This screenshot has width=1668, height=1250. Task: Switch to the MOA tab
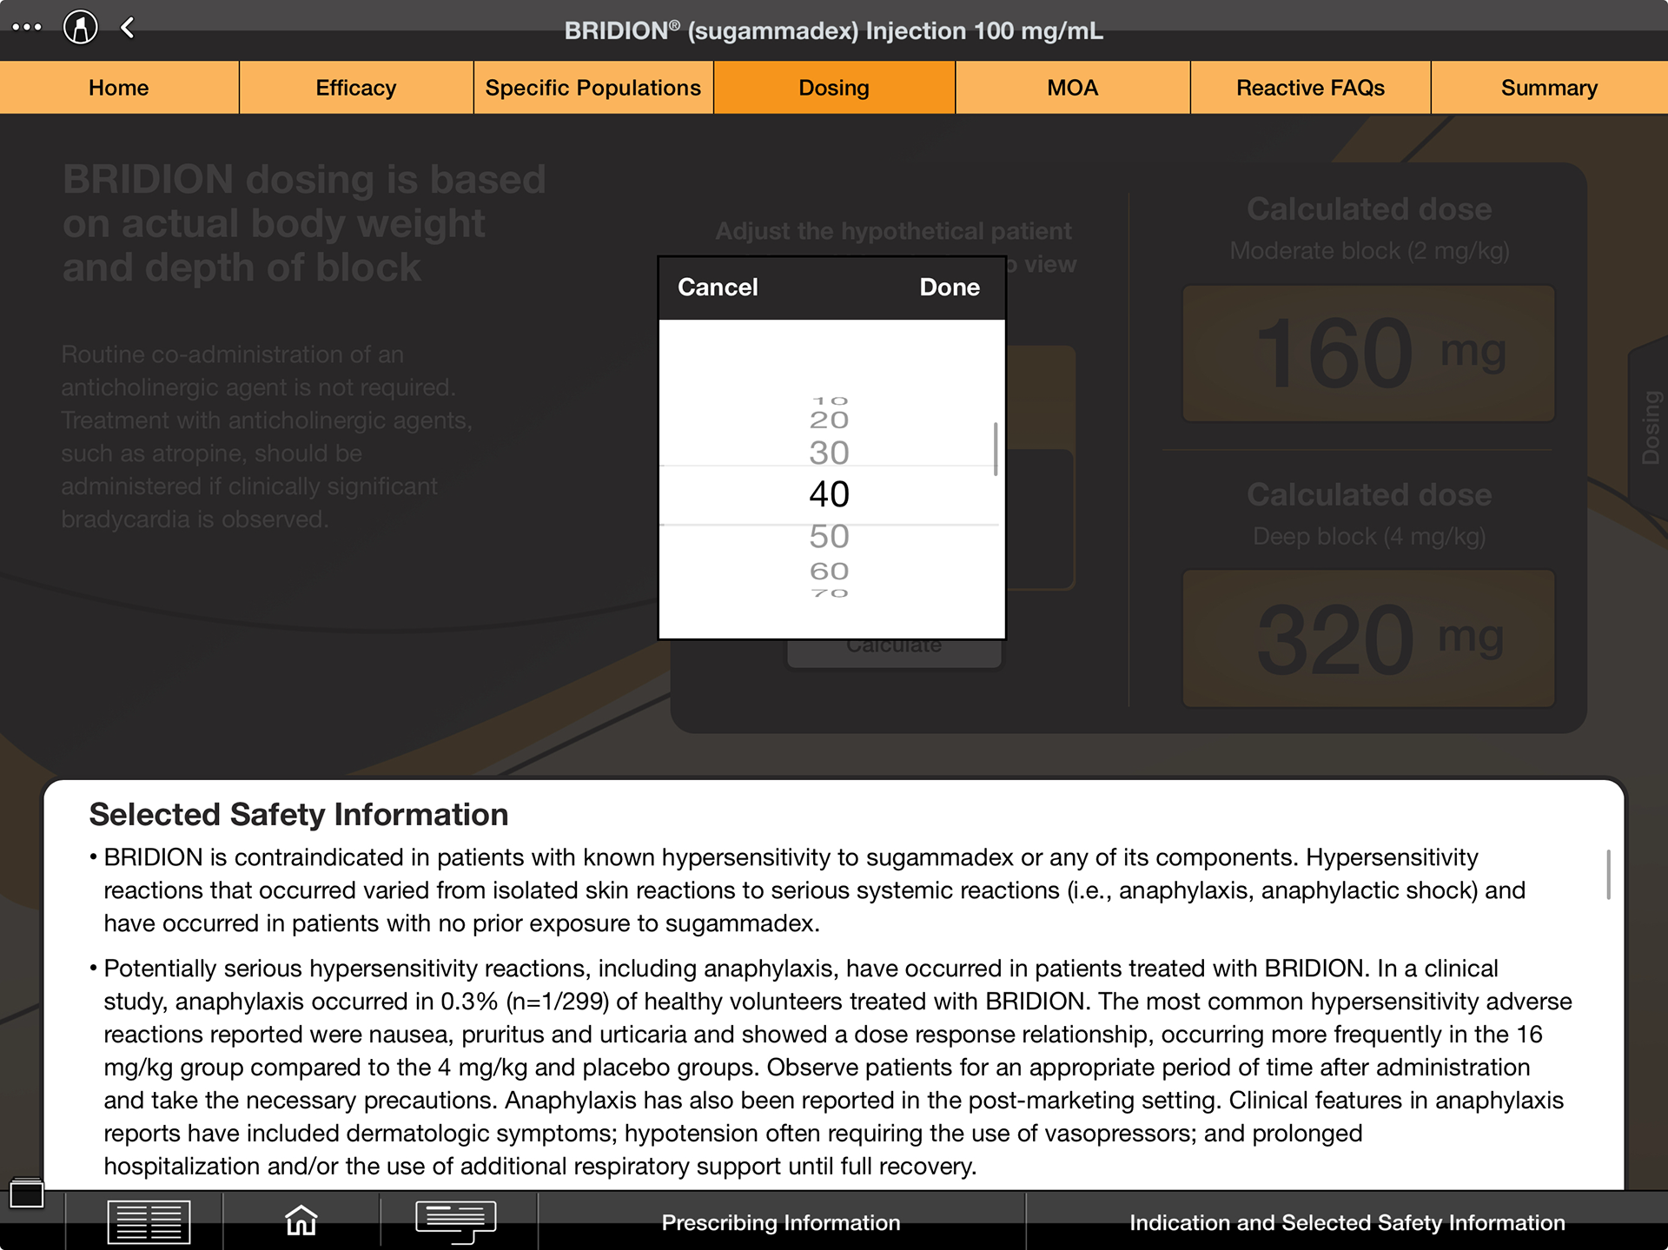pos(1073,88)
